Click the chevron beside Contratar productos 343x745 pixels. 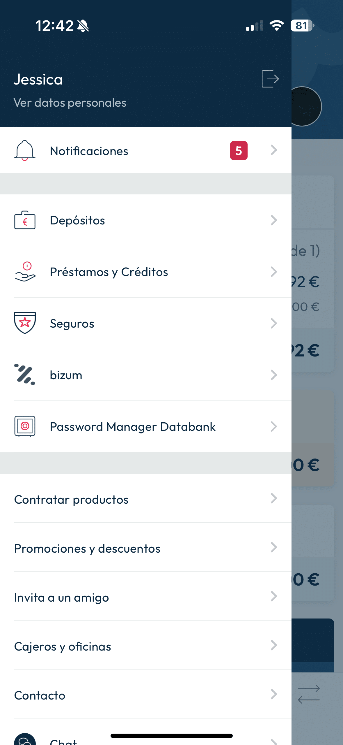click(x=273, y=498)
